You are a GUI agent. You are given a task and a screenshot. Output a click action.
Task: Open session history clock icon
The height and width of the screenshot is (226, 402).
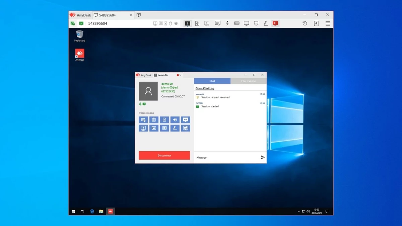click(305, 23)
